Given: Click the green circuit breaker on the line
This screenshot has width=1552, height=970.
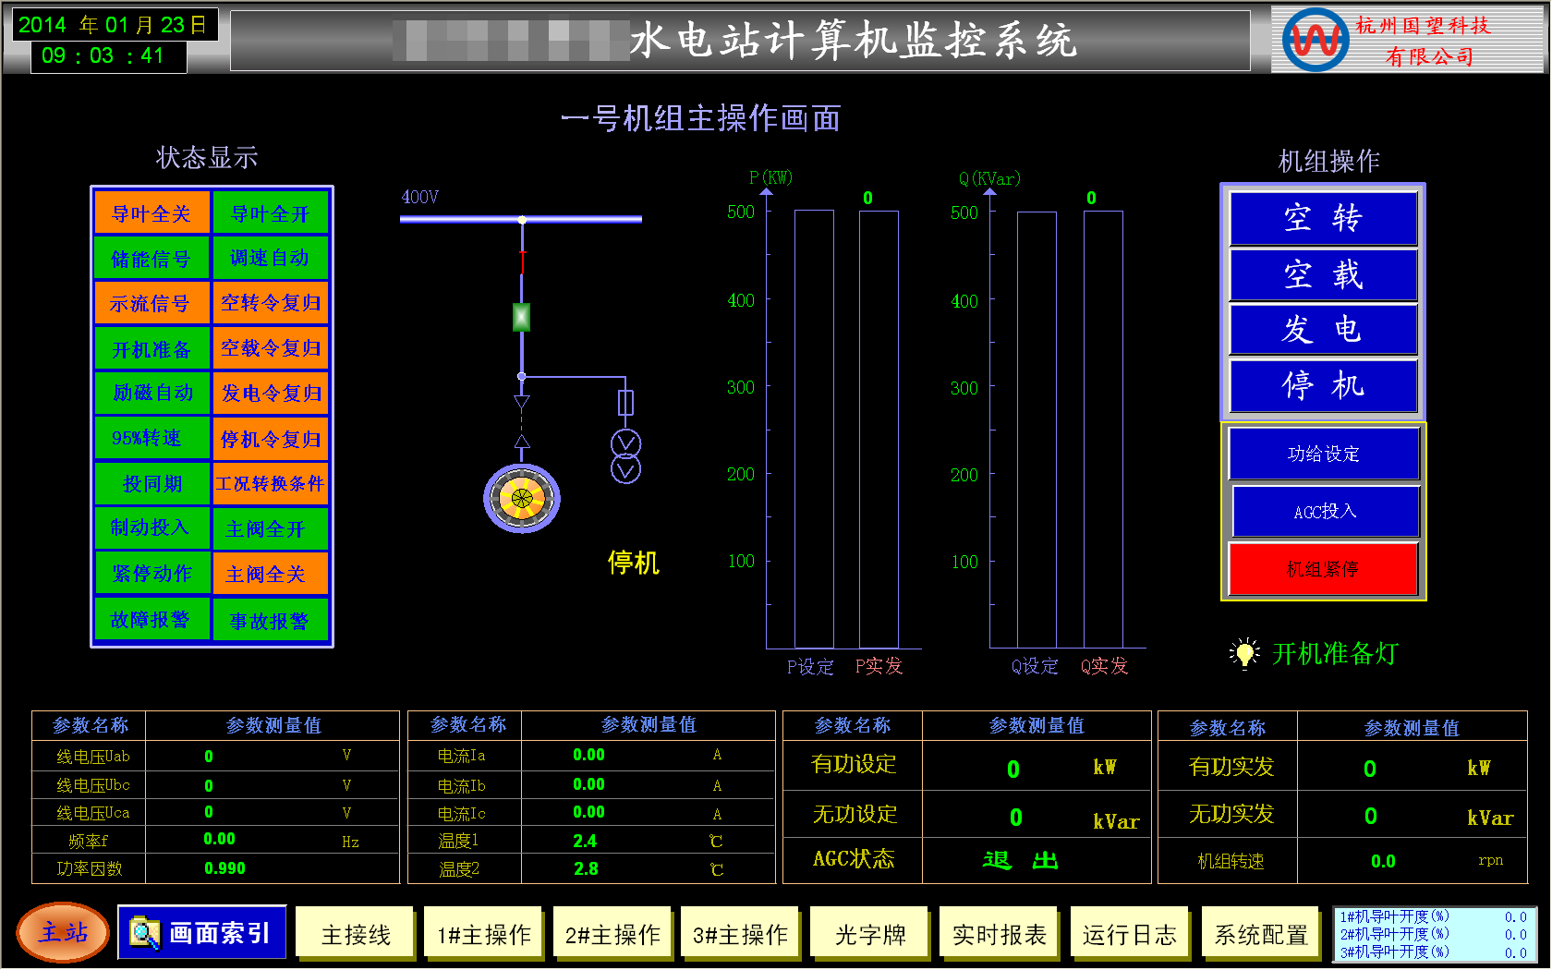Looking at the screenshot, I should [522, 317].
